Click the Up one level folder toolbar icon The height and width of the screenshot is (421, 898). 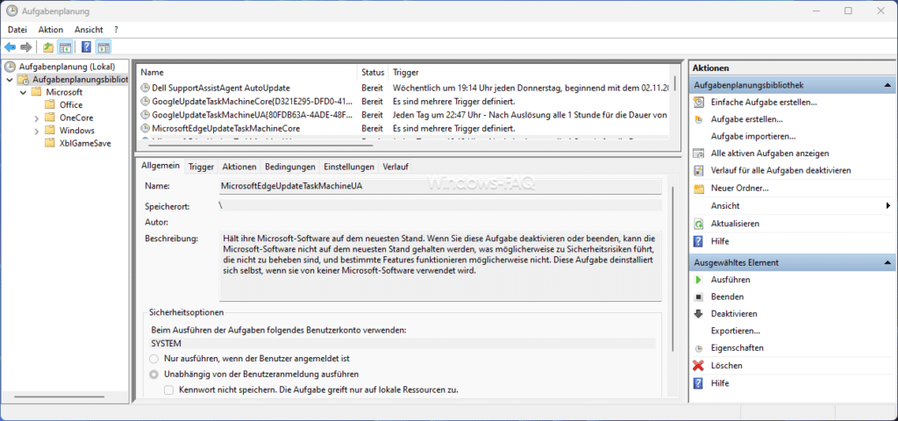point(49,47)
